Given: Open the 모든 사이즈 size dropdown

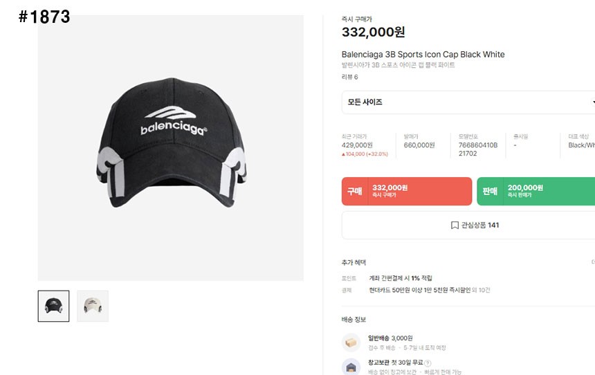Looking at the screenshot, I should click(468, 102).
